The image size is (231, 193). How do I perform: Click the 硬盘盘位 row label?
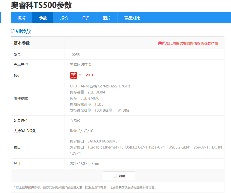[x=21, y=121]
